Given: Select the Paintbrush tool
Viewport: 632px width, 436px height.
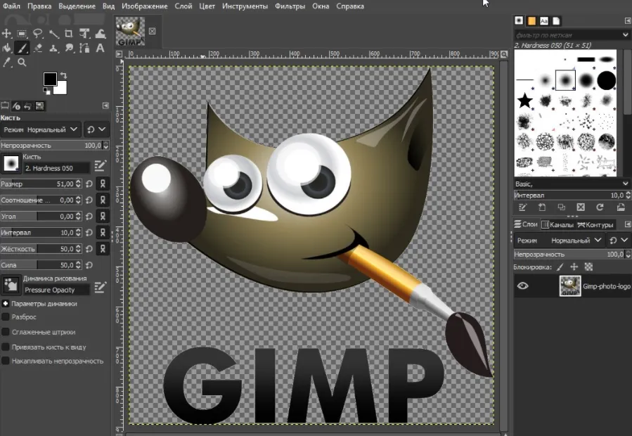Looking at the screenshot, I should 22,48.
